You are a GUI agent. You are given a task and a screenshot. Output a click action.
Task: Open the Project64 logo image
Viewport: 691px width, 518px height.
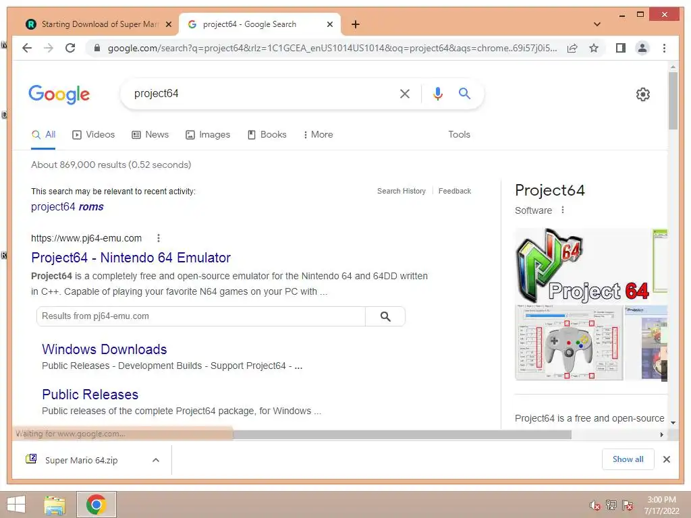point(582,266)
